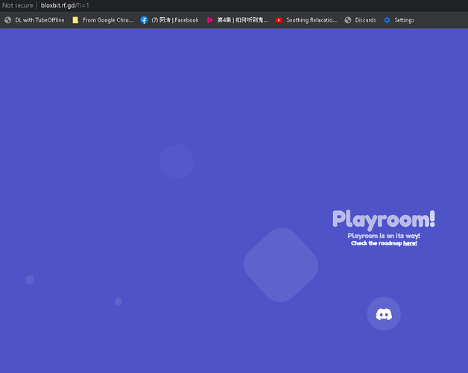This screenshot has height=373, width=468.
Task: Open the From Google Chrome bookmark folder
Action: 103,20
